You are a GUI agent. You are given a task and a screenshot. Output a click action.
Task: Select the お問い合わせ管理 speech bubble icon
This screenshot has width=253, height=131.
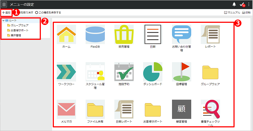click(181, 34)
